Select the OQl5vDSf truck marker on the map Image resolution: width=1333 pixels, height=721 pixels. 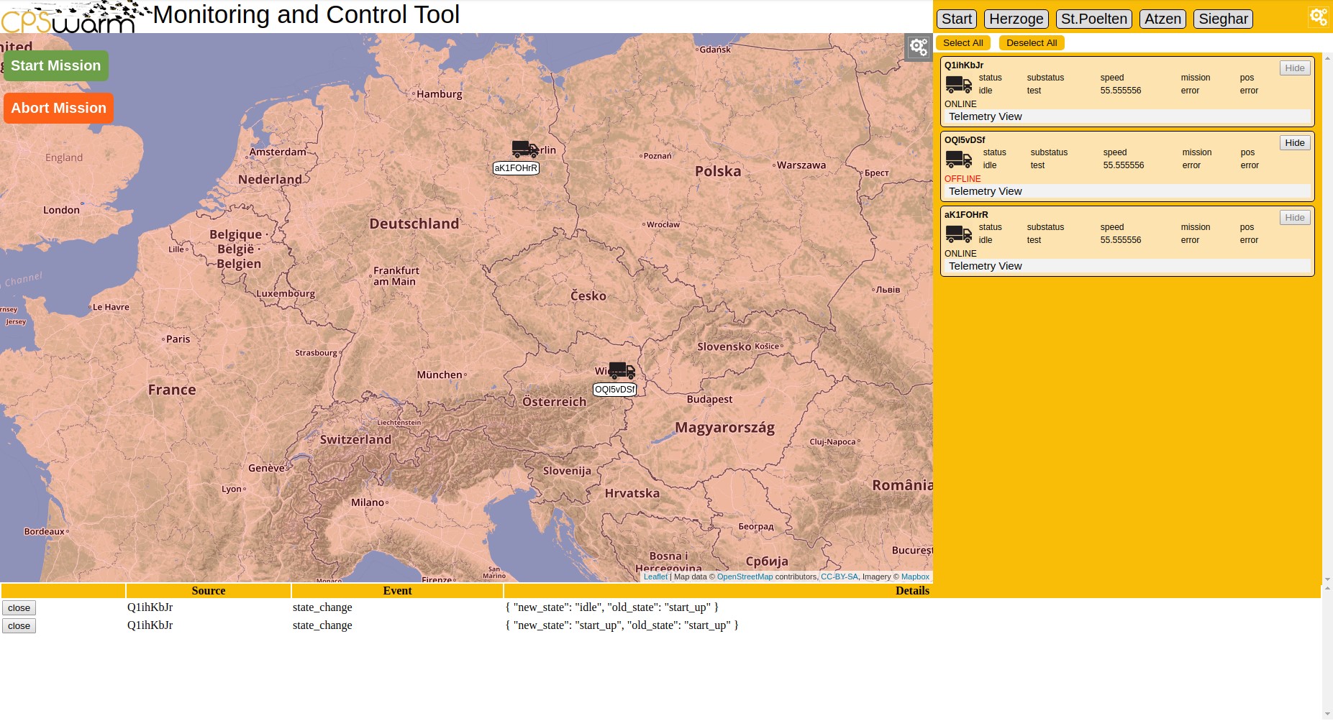622,370
